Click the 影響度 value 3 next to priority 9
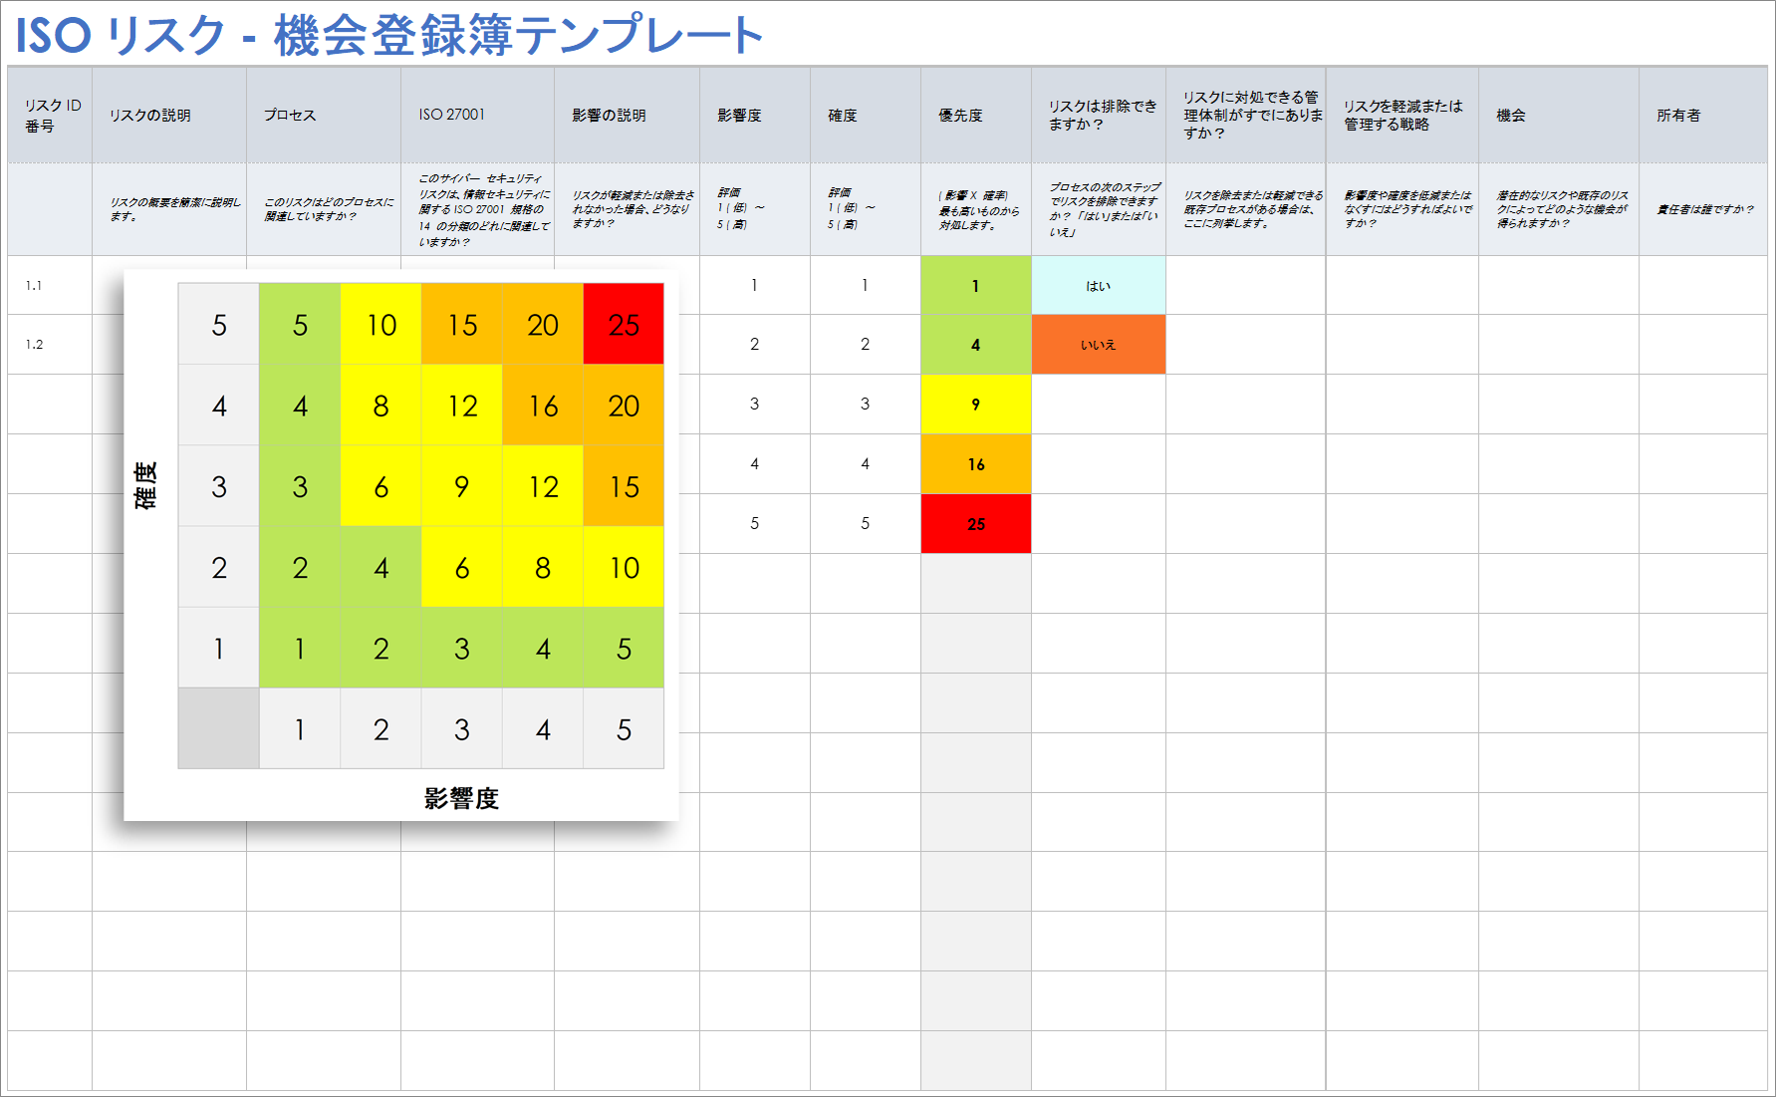 tap(755, 404)
